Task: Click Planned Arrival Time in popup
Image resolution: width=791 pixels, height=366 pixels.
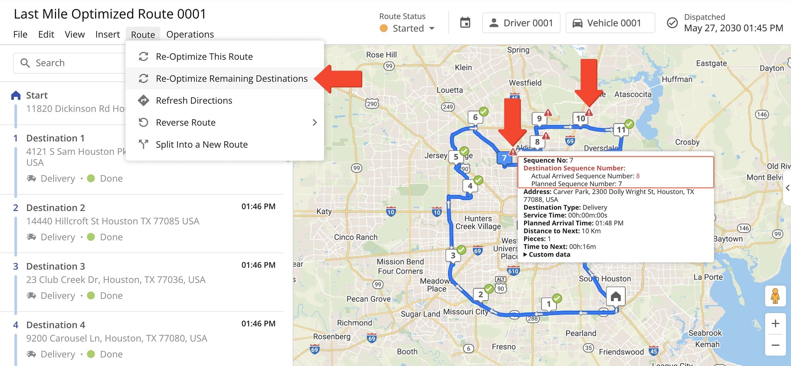Action: click(573, 223)
